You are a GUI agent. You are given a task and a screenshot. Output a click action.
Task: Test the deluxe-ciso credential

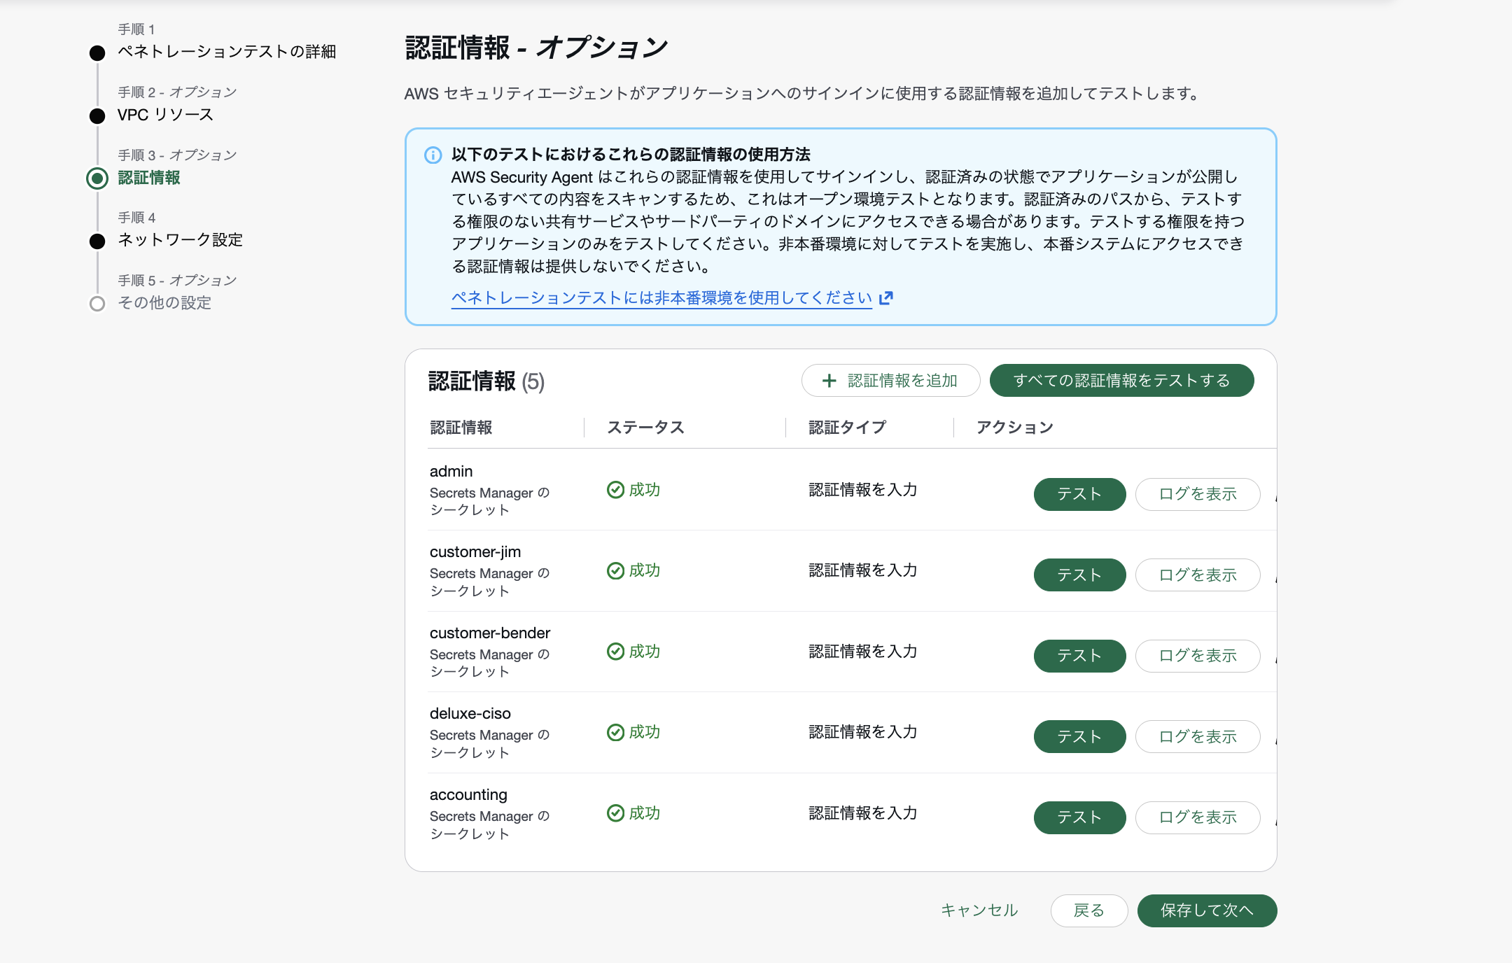coord(1079,737)
